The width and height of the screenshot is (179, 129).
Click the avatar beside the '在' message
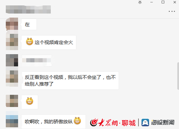(12, 24)
